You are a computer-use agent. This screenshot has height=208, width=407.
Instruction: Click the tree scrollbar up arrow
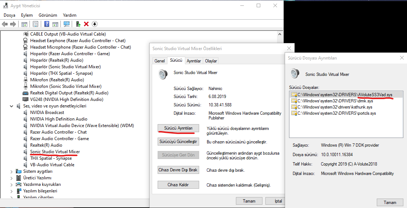280,34
